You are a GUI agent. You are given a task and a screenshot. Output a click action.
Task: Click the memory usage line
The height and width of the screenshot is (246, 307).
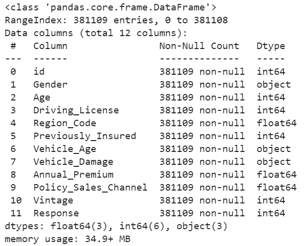click(67, 239)
